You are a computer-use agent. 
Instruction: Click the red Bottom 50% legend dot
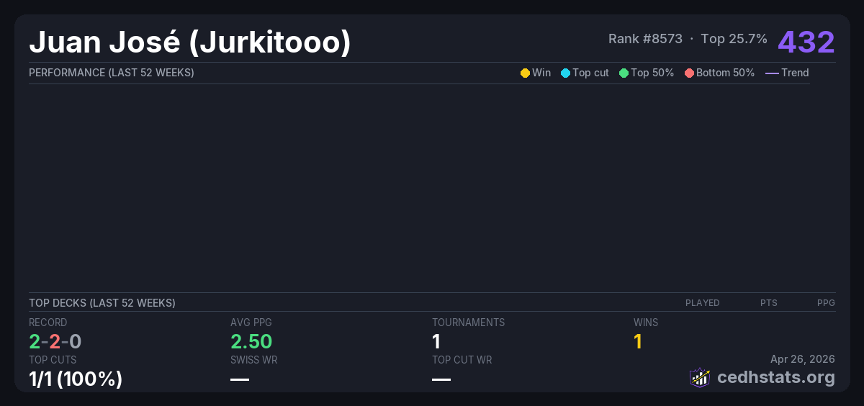(x=689, y=73)
